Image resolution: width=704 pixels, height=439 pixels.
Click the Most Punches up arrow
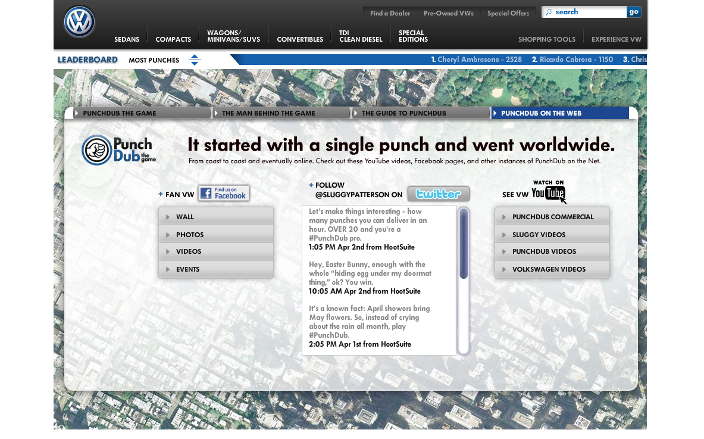coord(195,56)
